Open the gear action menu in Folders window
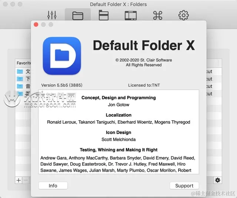Image resolution: width=237 pixels, height=198 pixels. [x=217, y=180]
